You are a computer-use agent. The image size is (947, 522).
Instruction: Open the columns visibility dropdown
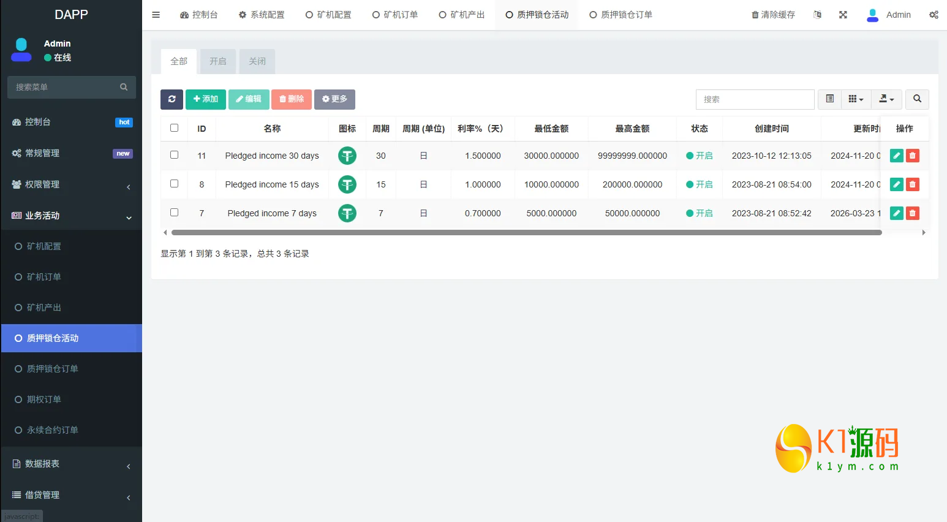click(856, 99)
